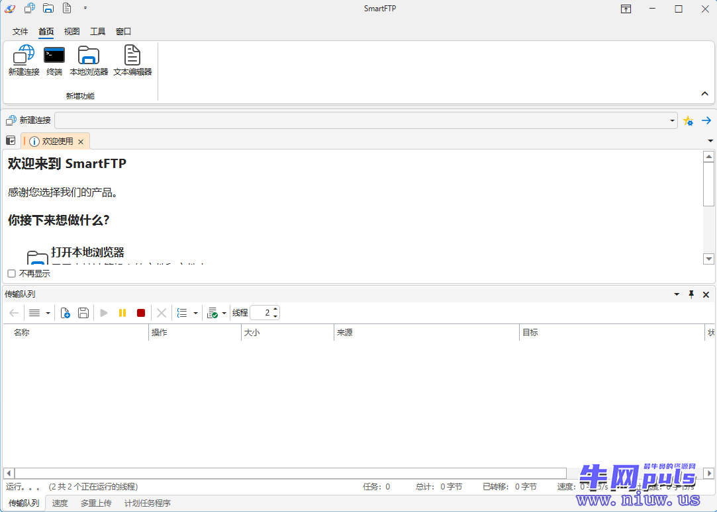
Task: Expand the address bar dropdown arrow
Action: tap(672, 120)
